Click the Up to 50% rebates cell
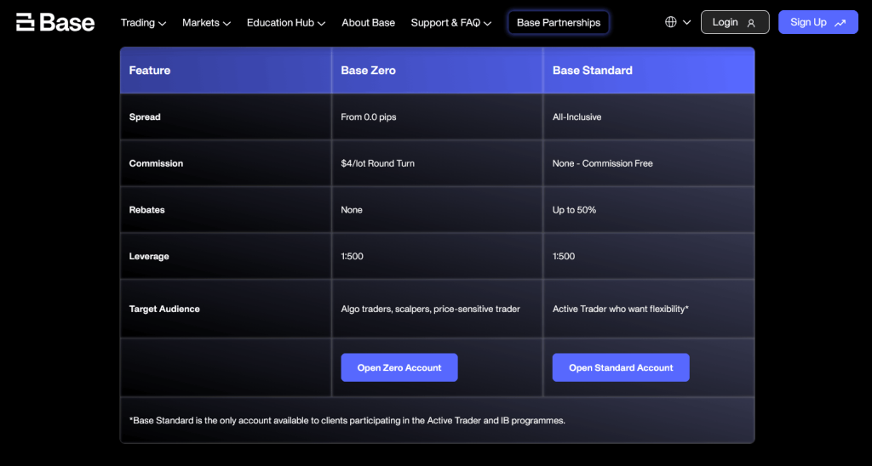Image resolution: width=872 pixels, height=466 pixels. (x=649, y=210)
